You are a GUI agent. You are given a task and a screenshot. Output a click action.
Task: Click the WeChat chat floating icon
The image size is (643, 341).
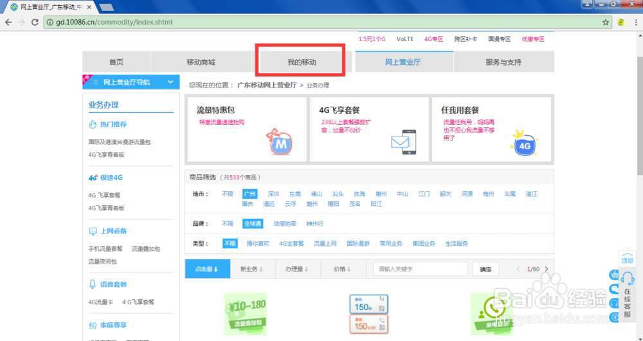614,289
